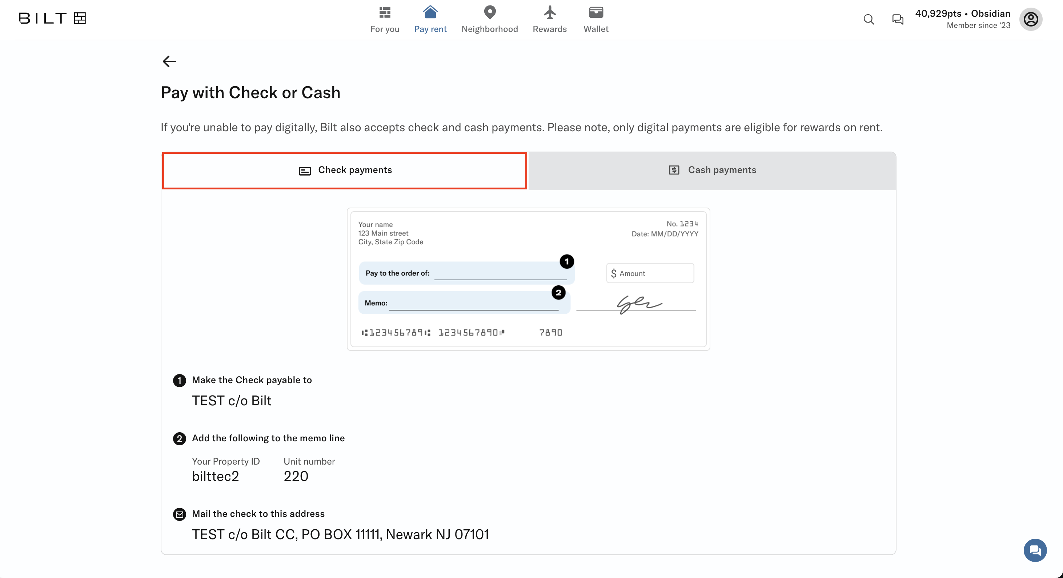Open the For you feed icon
Image resolution: width=1063 pixels, height=578 pixels.
pyautogui.click(x=385, y=13)
